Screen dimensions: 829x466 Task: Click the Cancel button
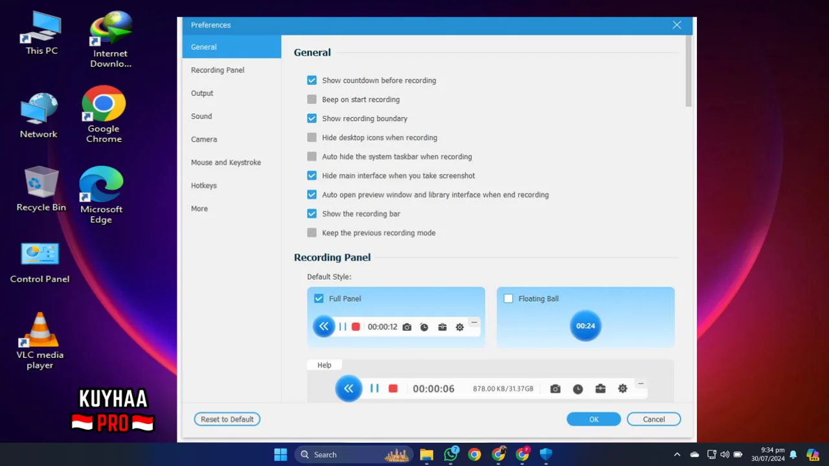tap(654, 419)
